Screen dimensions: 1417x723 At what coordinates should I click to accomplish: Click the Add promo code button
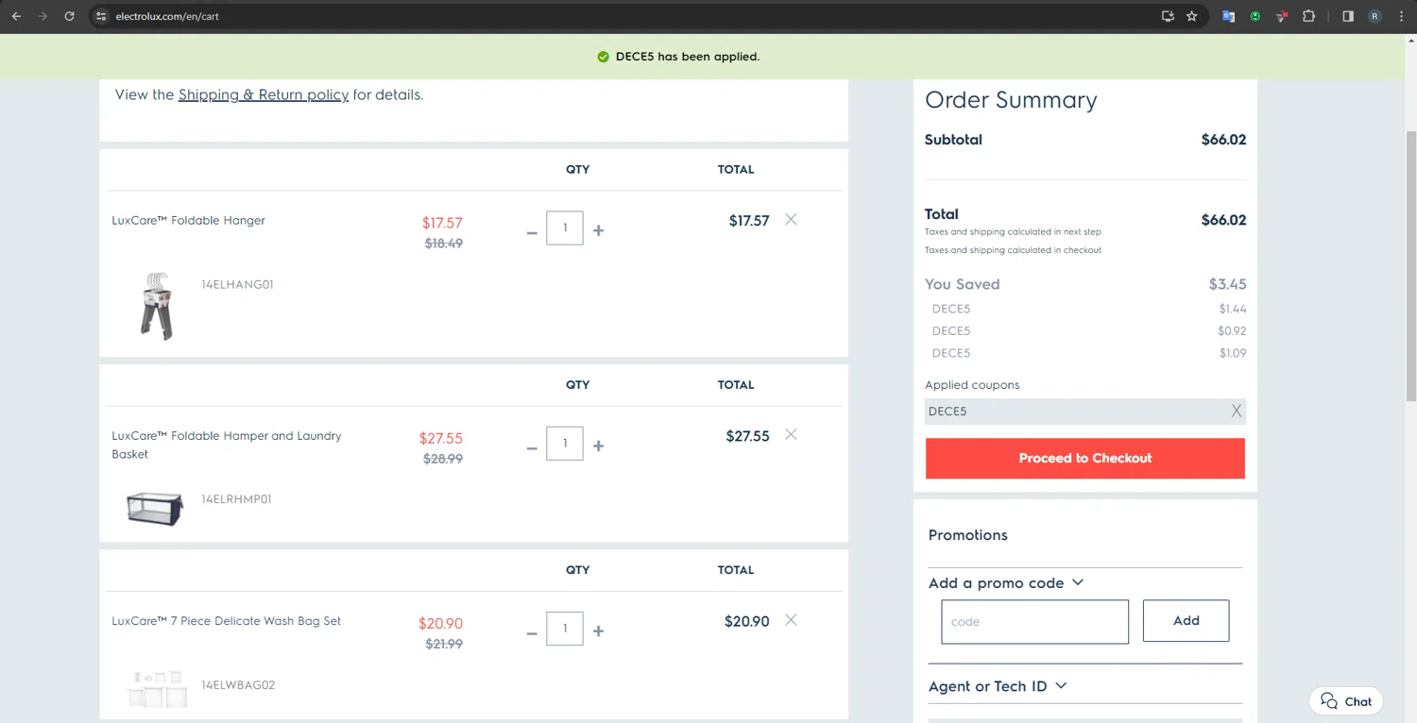(x=1186, y=621)
